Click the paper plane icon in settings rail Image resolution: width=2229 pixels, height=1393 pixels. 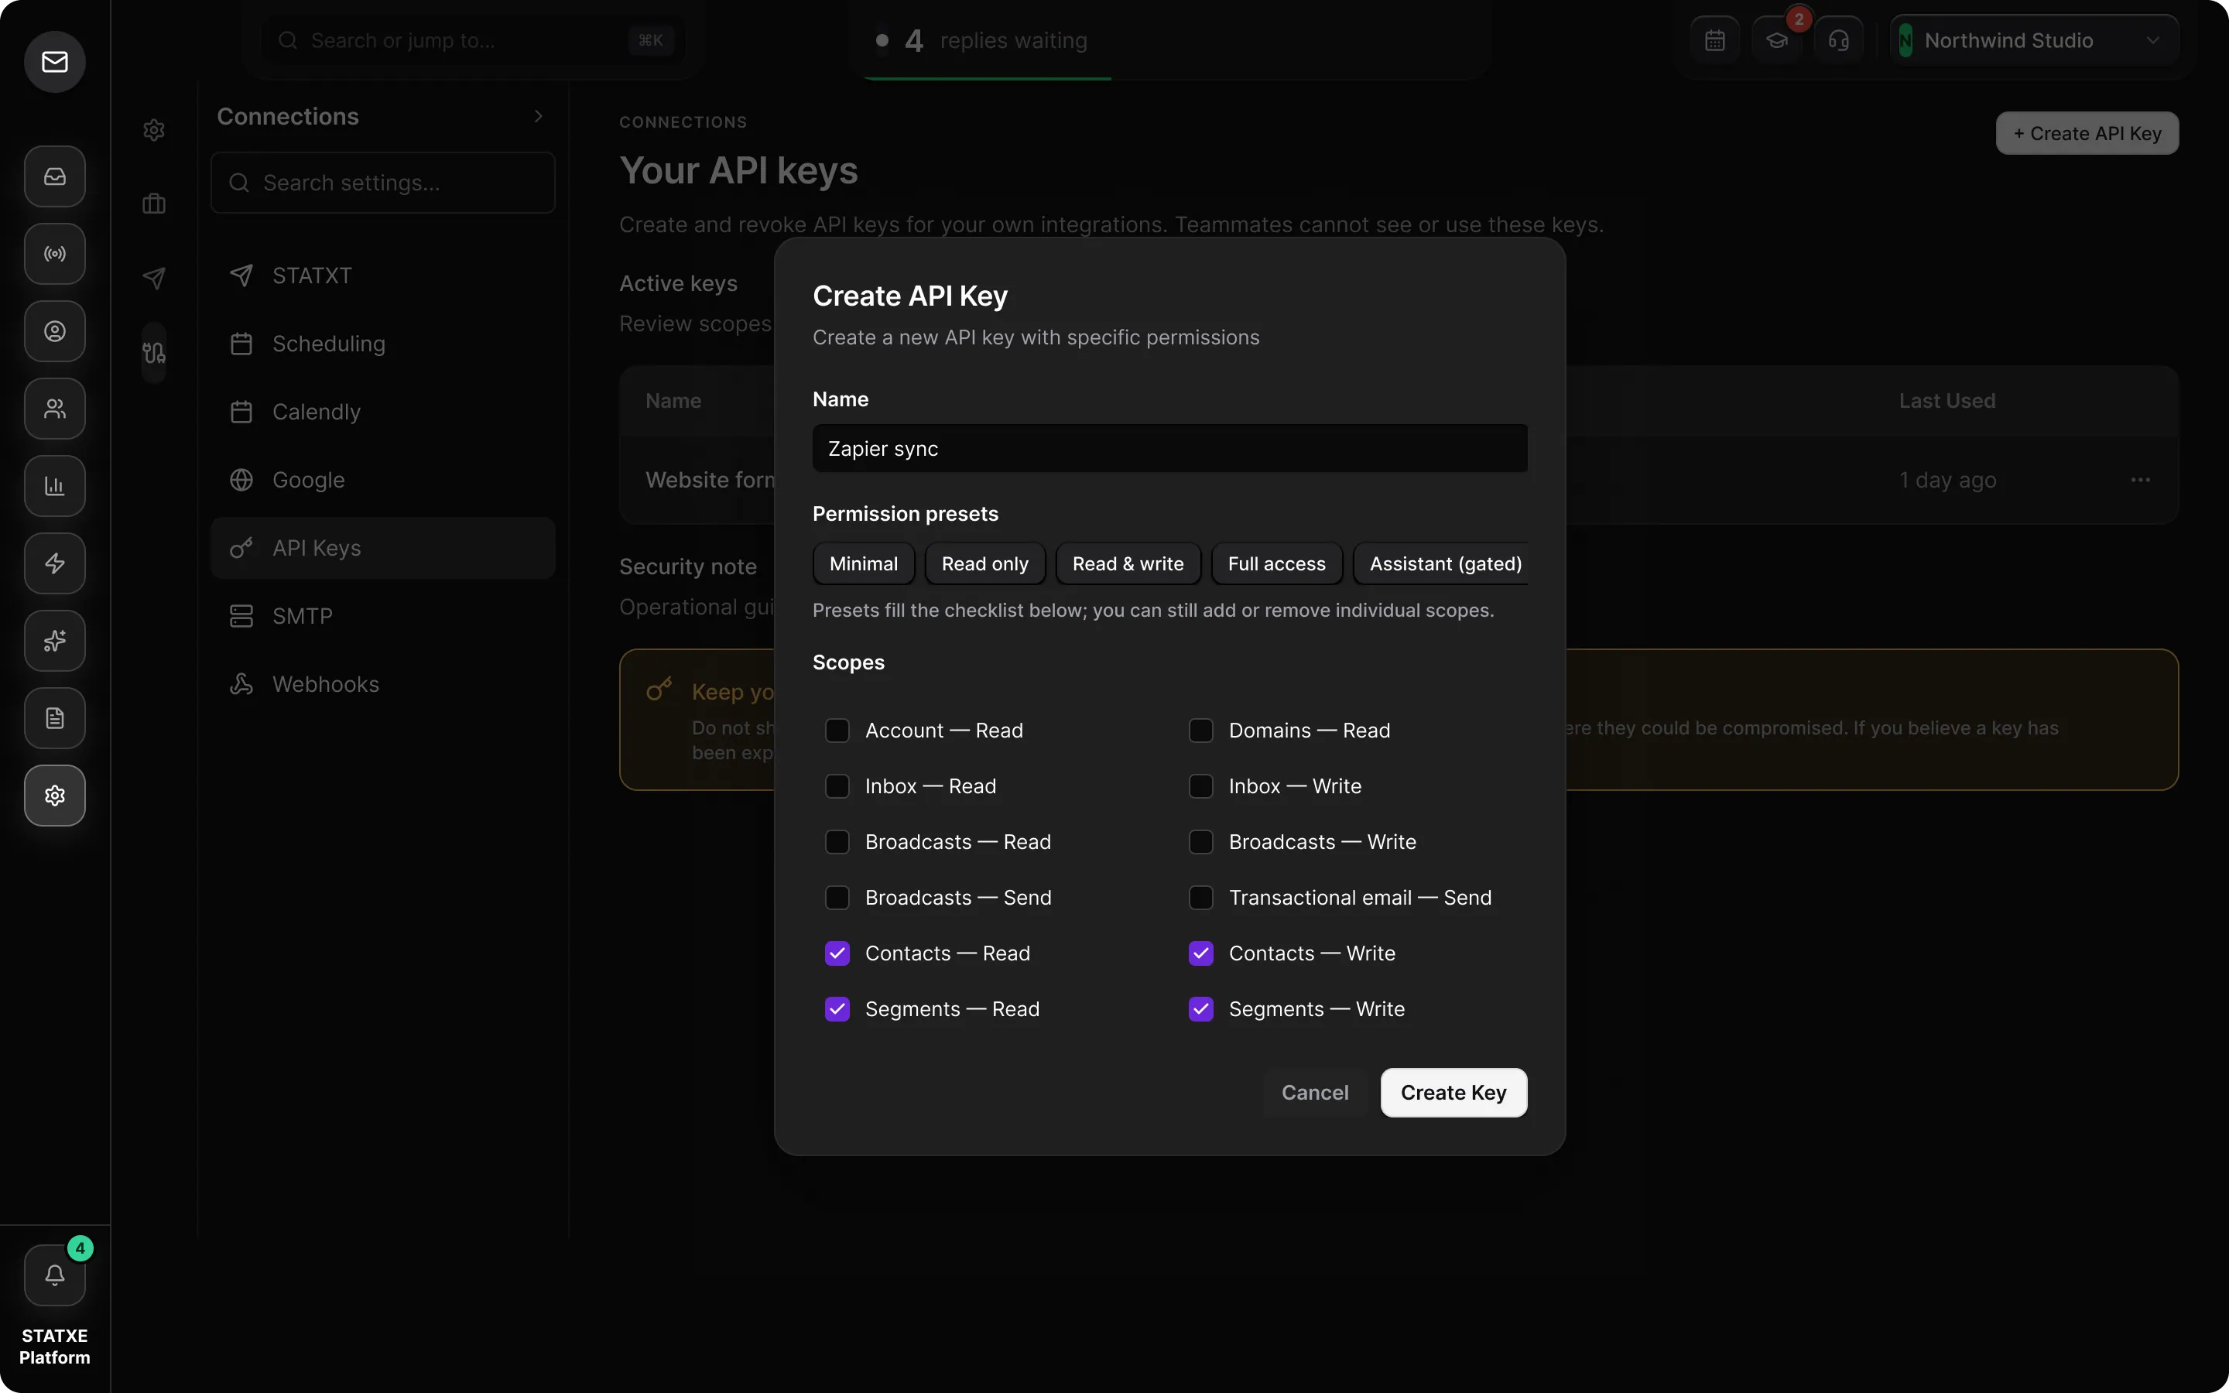pos(154,277)
